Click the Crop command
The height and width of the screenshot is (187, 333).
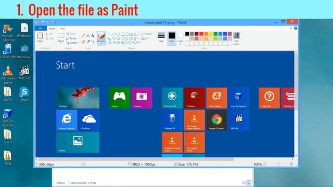click(x=71, y=34)
